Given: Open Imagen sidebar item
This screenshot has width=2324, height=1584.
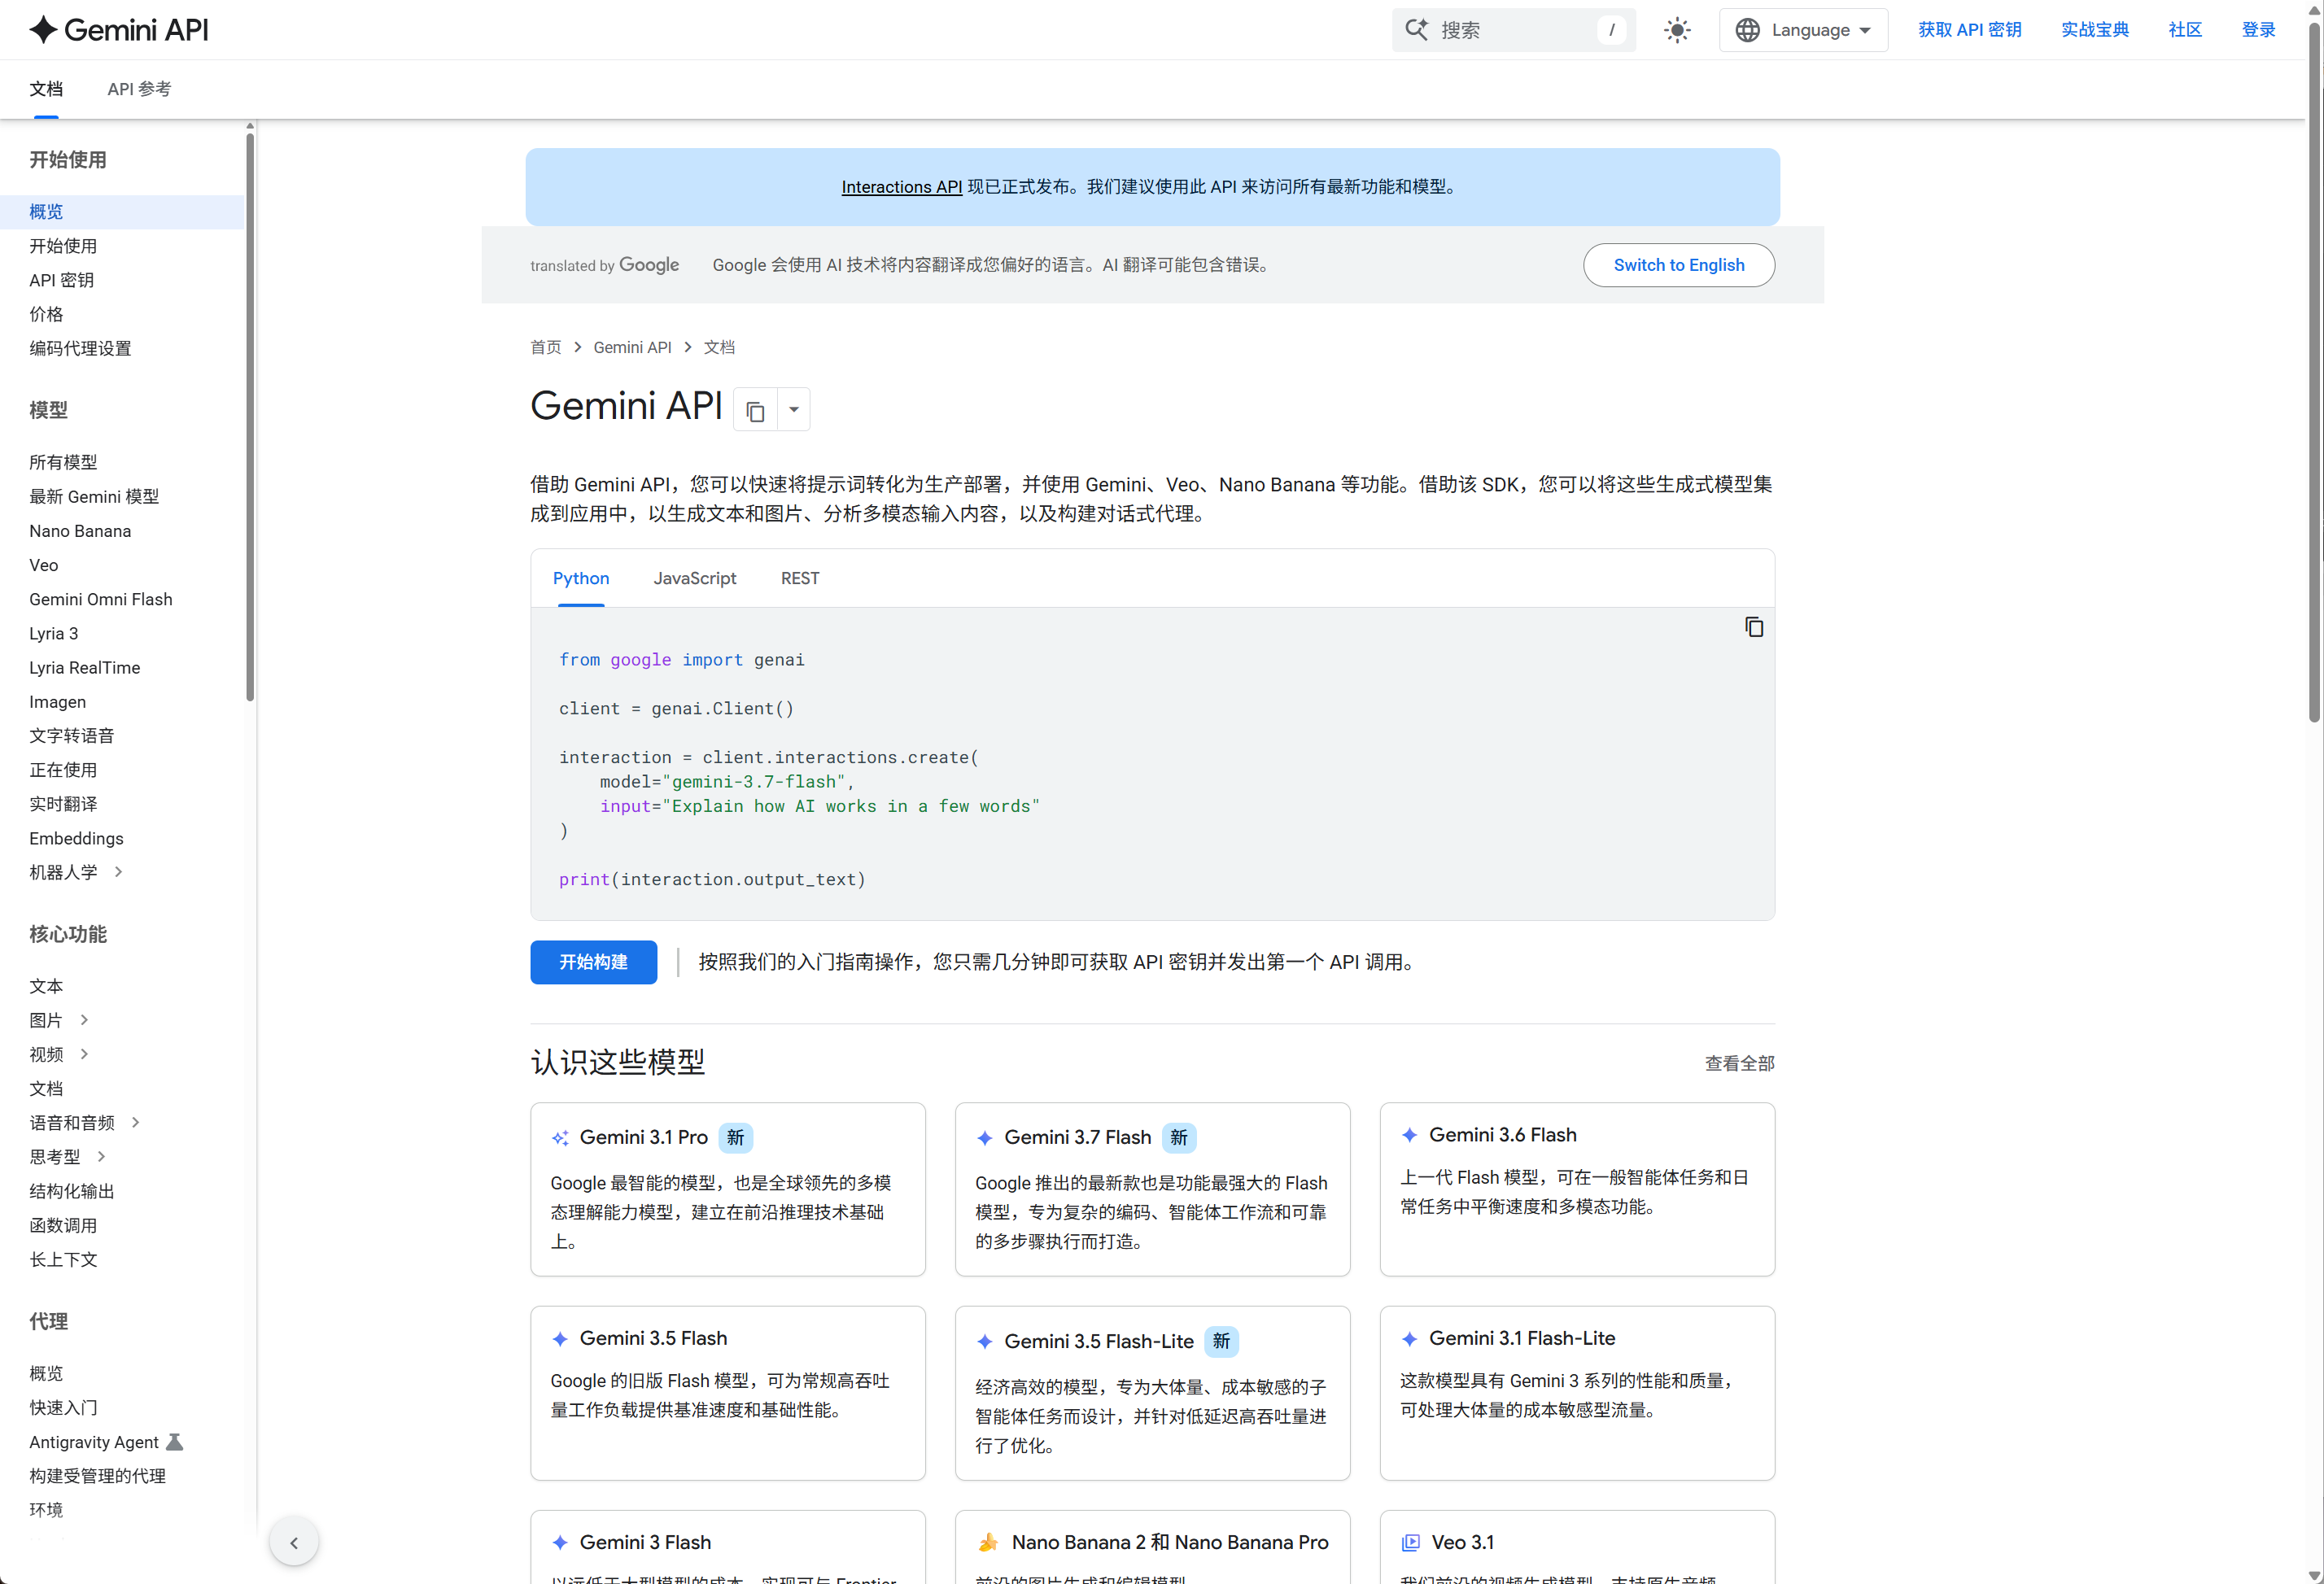Looking at the screenshot, I should pyautogui.click(x=57, y=702).
